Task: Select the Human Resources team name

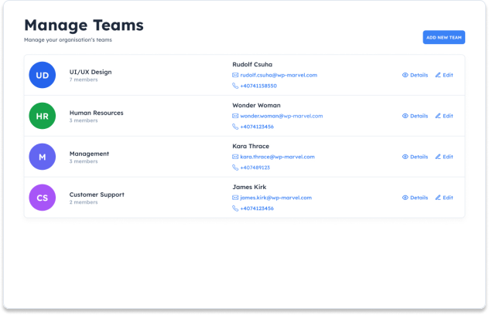Action: 96,113
